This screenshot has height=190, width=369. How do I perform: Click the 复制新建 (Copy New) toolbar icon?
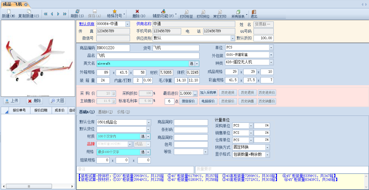pyautogui.click(x=29, y=12)
